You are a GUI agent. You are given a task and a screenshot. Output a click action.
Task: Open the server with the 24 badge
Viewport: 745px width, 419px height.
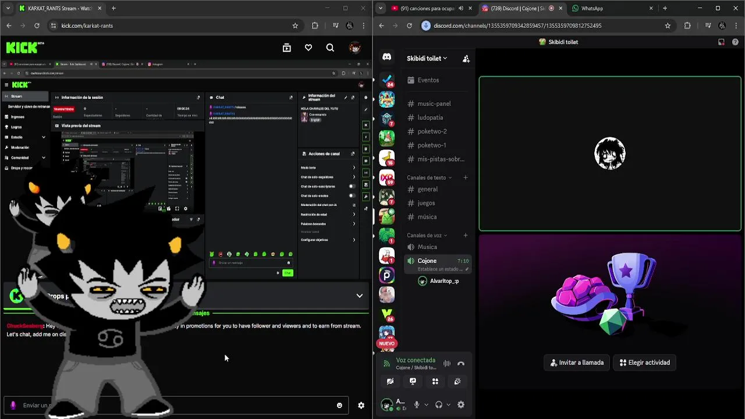click(386, 80)
